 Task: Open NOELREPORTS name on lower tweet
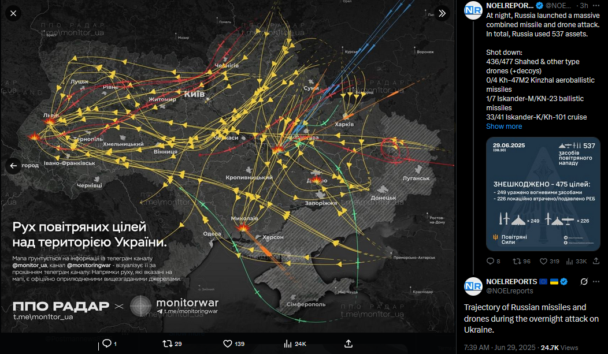point(512,282)
